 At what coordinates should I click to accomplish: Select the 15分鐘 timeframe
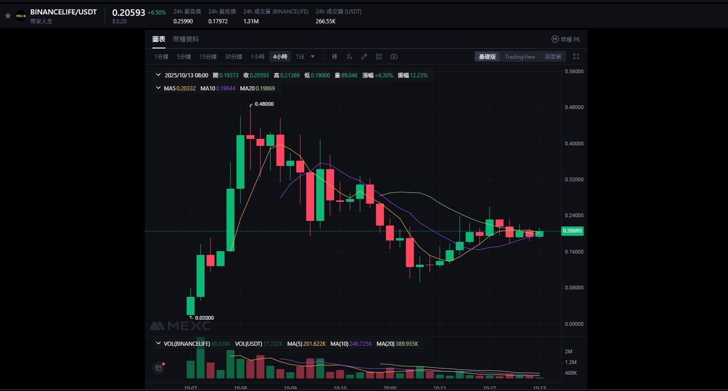[208, 56]
